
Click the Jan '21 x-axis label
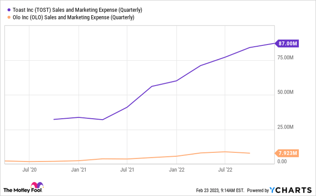pos(79,170)
